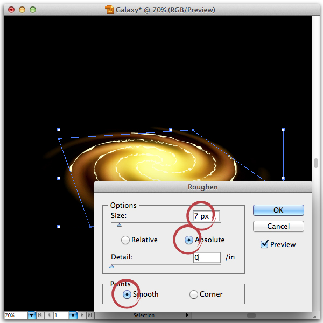Click the left-middle bounding box handle
The image size is (323, 323).
pos(59,178)
